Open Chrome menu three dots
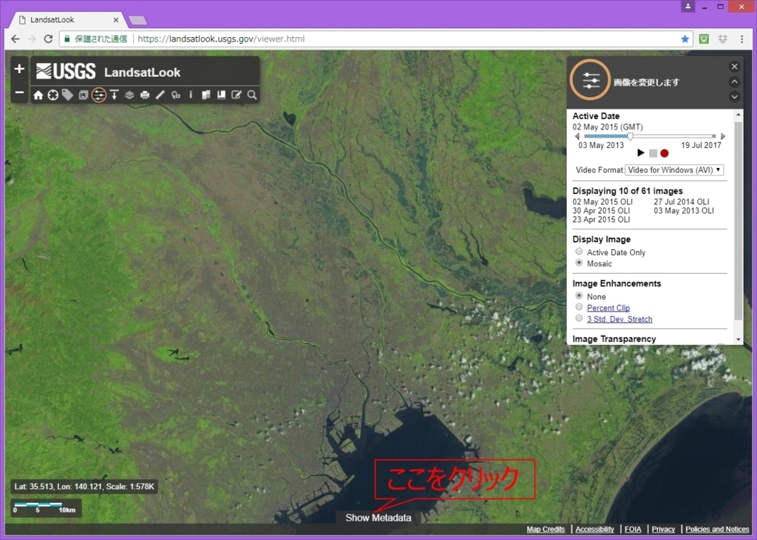The image size is (757, 540). (741, 39)
